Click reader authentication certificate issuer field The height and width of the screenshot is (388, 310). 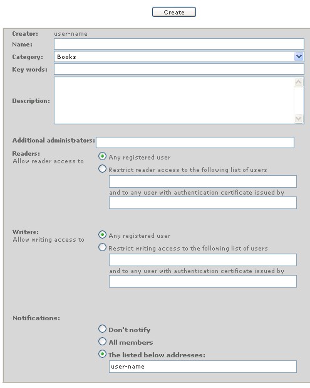click(x=203, y=203)
